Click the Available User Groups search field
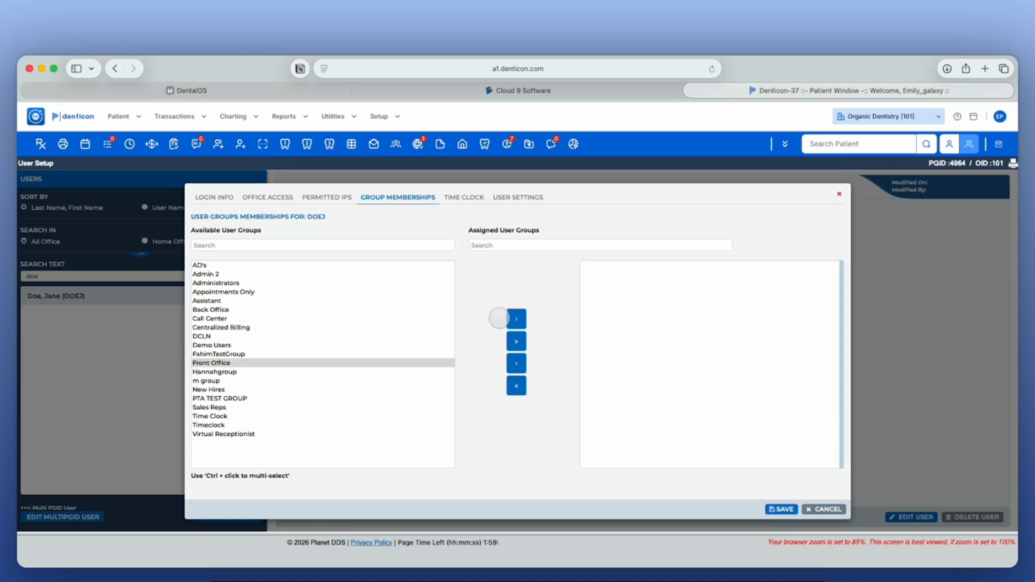 pos(323,245)
